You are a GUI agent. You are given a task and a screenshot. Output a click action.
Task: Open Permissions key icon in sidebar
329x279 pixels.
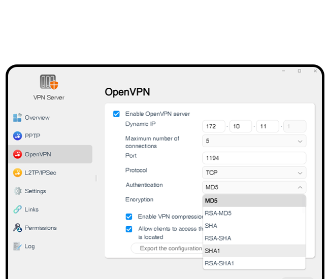pos(18,228)
